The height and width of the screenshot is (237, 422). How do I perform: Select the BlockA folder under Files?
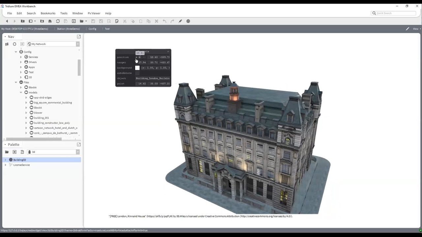click(x=33, y=88)
